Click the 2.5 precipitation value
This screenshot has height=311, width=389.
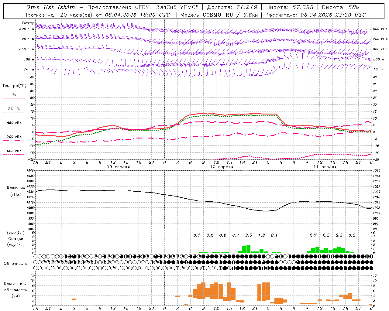coord(326,235)
